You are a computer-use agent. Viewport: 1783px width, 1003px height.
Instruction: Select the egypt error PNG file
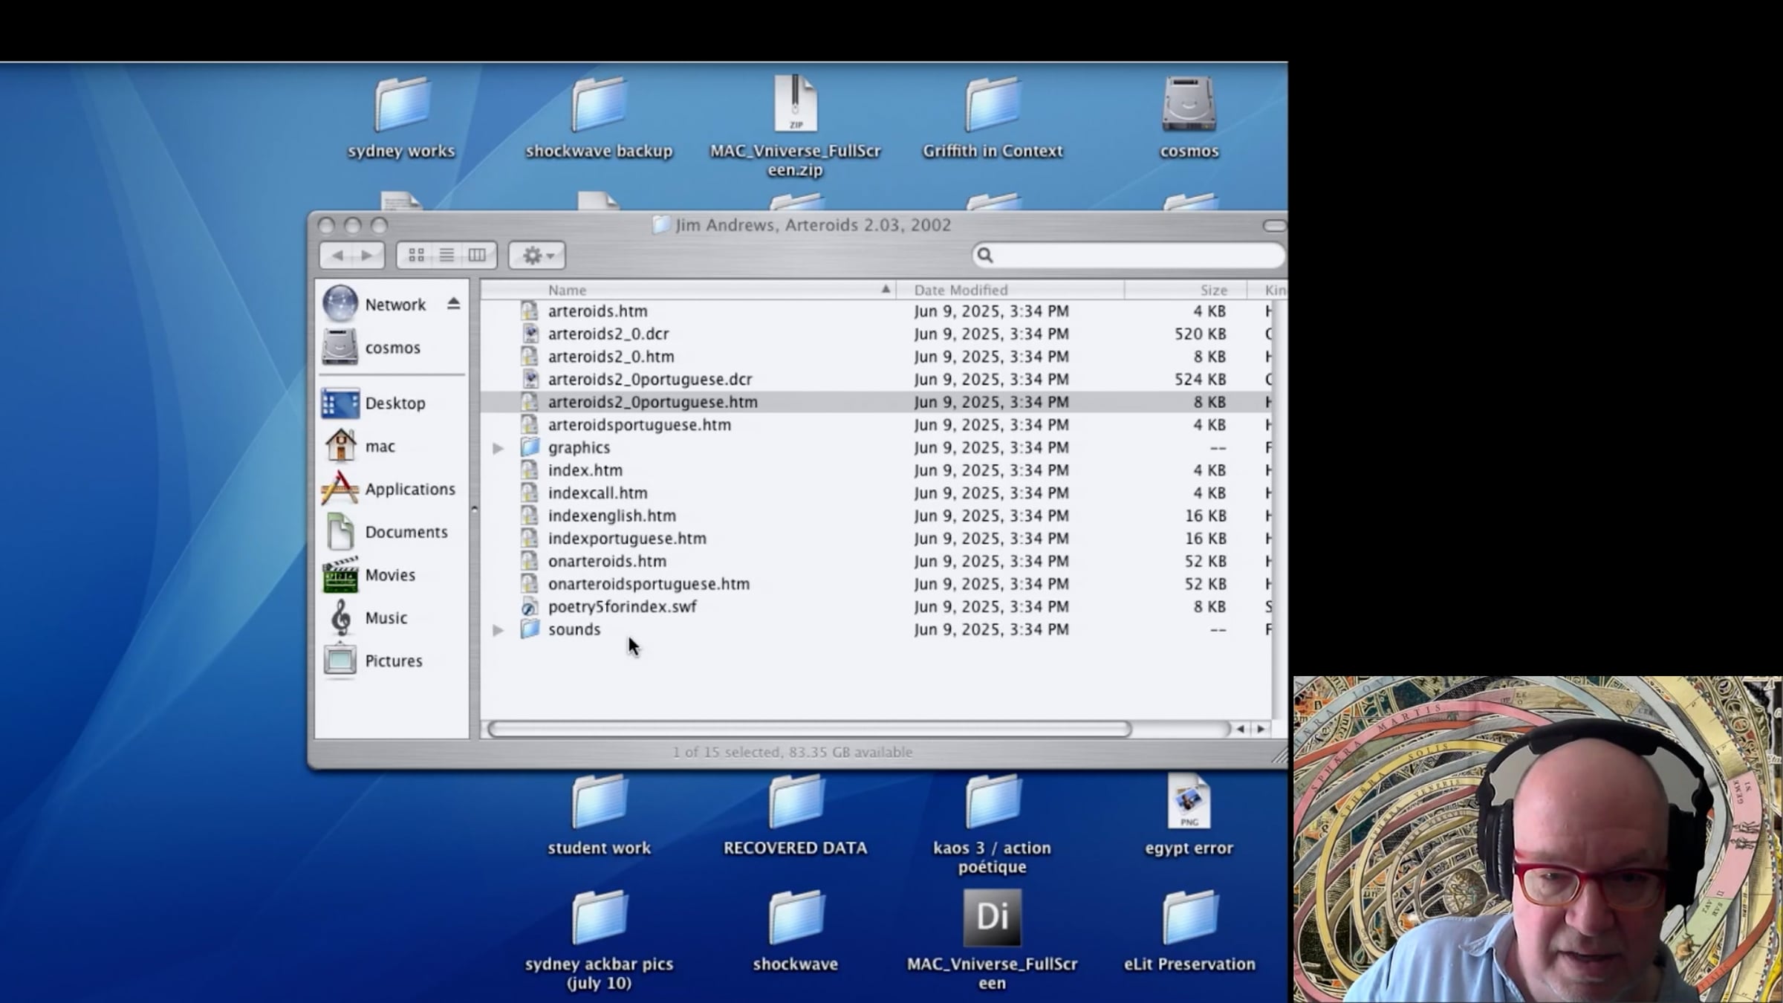tap(1189, 801)
